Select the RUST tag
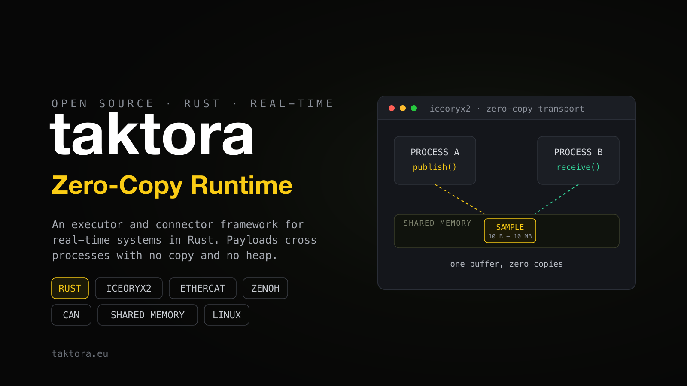Image resolution: width=687 pixels, height=386 pixels. [70, 288]
